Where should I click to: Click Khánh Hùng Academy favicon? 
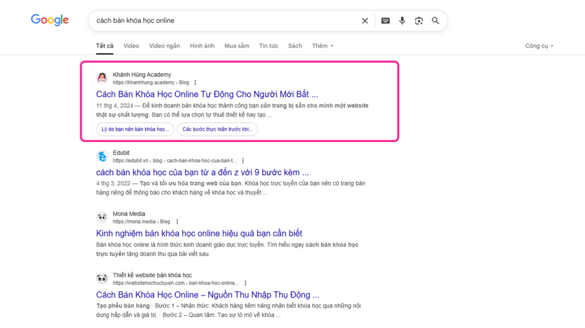pyautogui.click(x=102, y=78)
